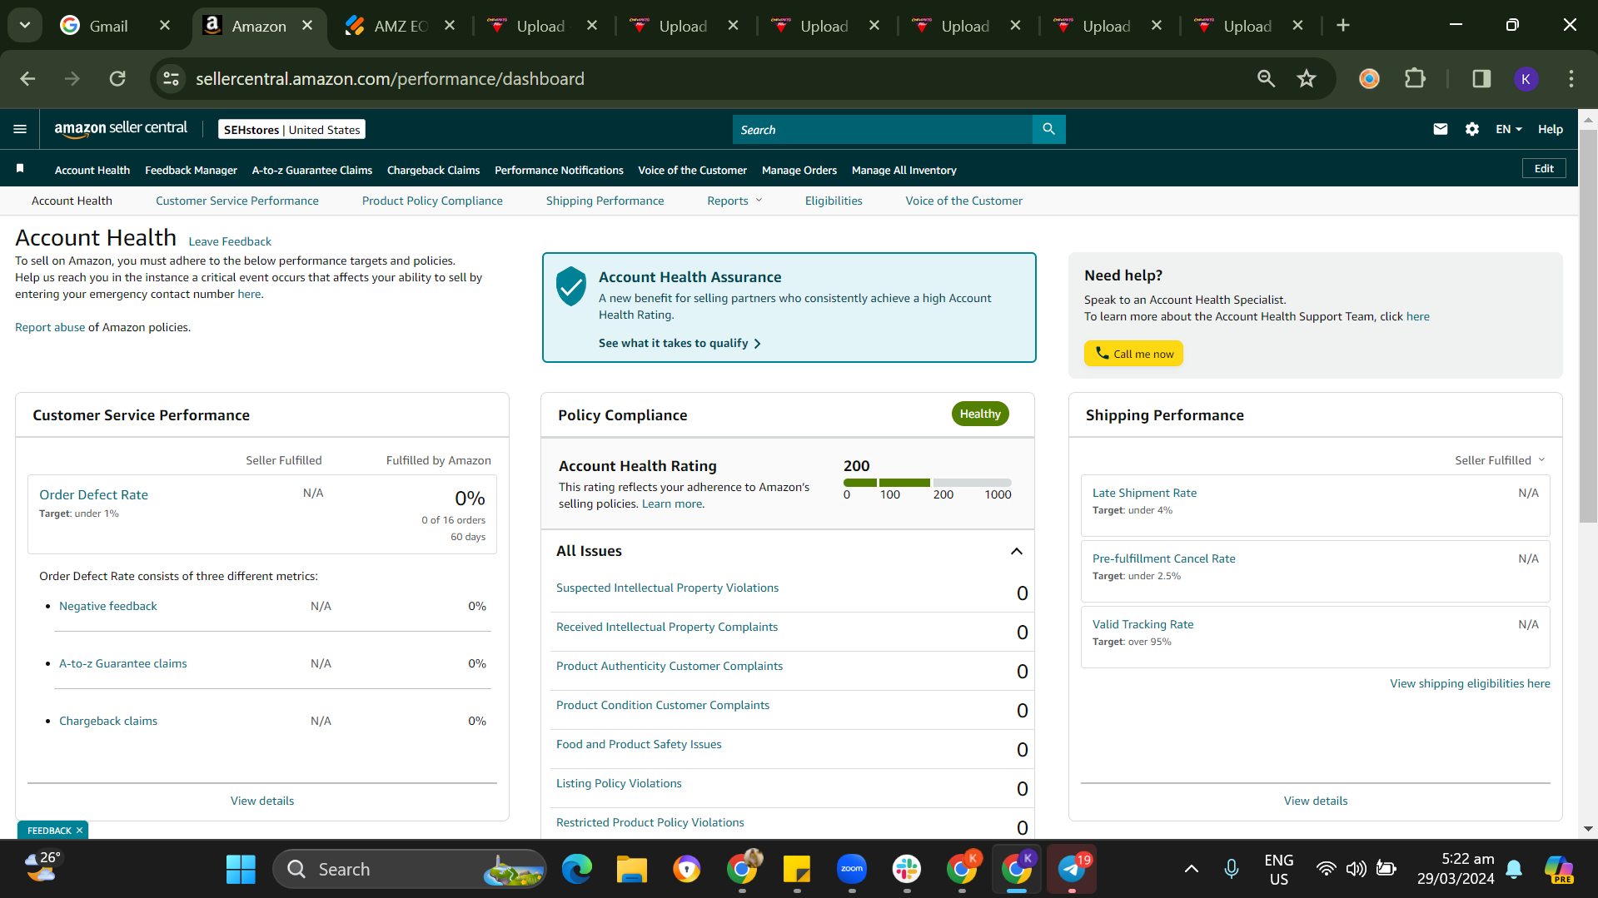Click the Edit favorites bar button

point(1544,168)
